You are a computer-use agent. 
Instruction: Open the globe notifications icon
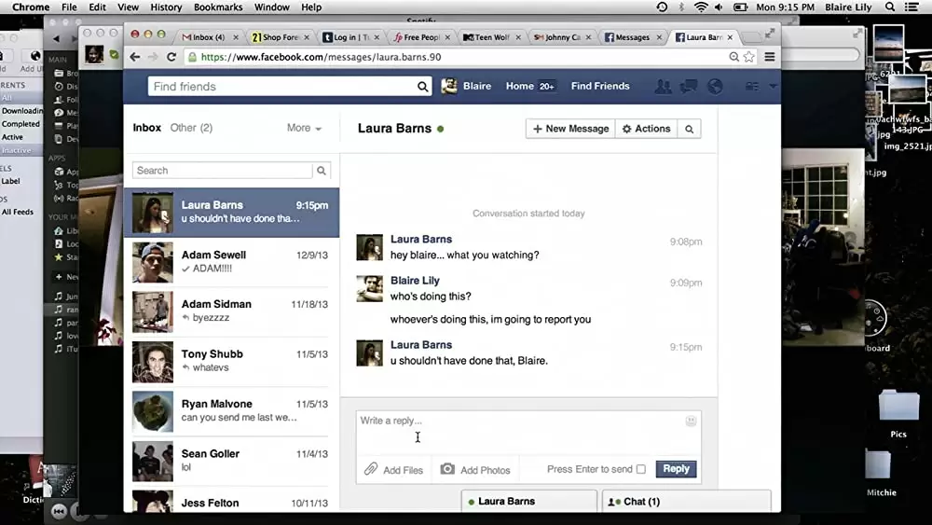[715, 87]
